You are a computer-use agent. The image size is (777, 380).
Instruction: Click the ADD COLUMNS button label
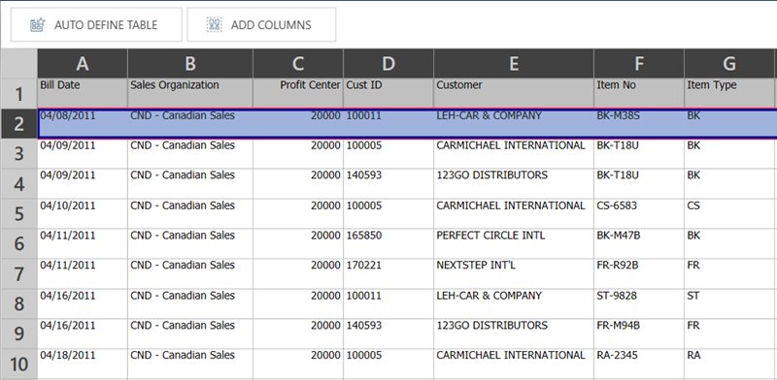coord(271,25)
